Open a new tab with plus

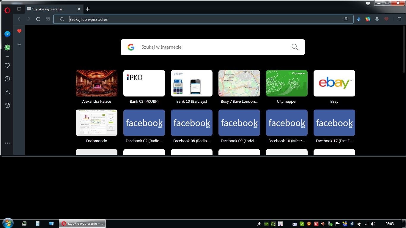coord(88,9)
